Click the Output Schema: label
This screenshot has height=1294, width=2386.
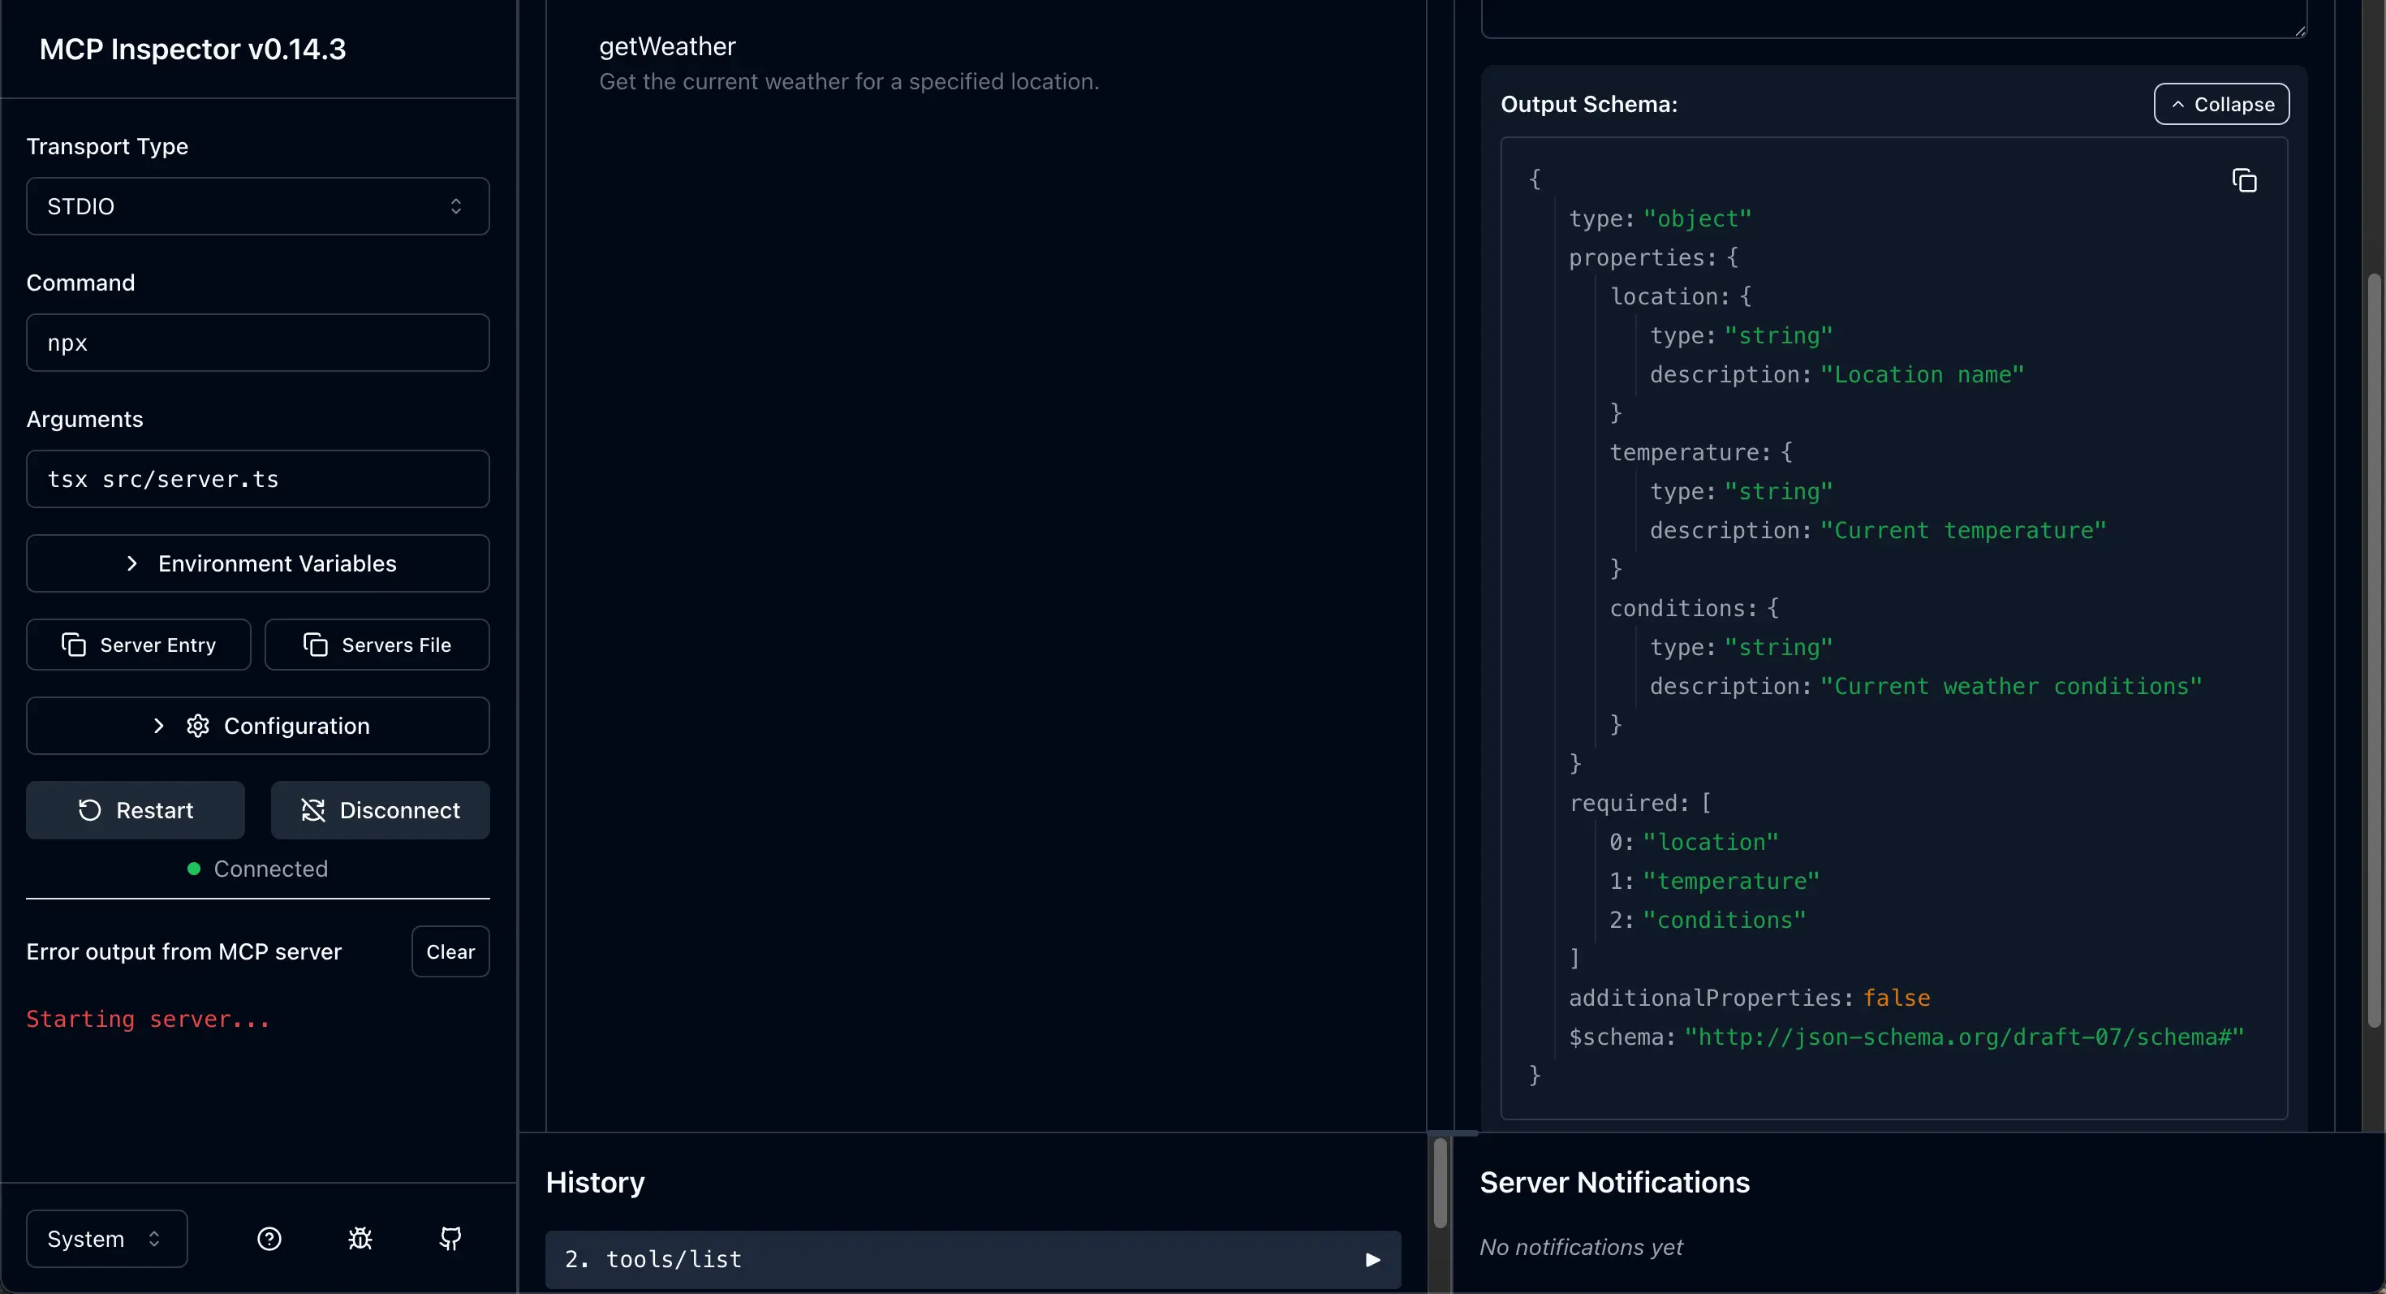pyautogui.click(x=1588, y=104)
